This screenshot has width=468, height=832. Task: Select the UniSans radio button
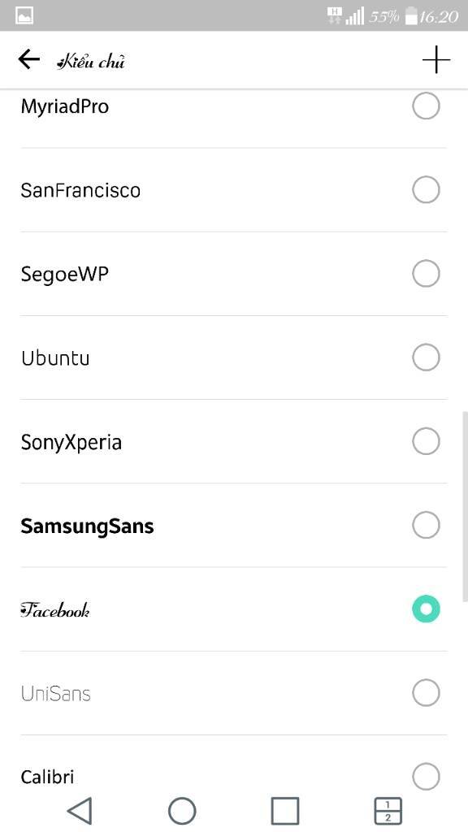(x=426, y=693)
